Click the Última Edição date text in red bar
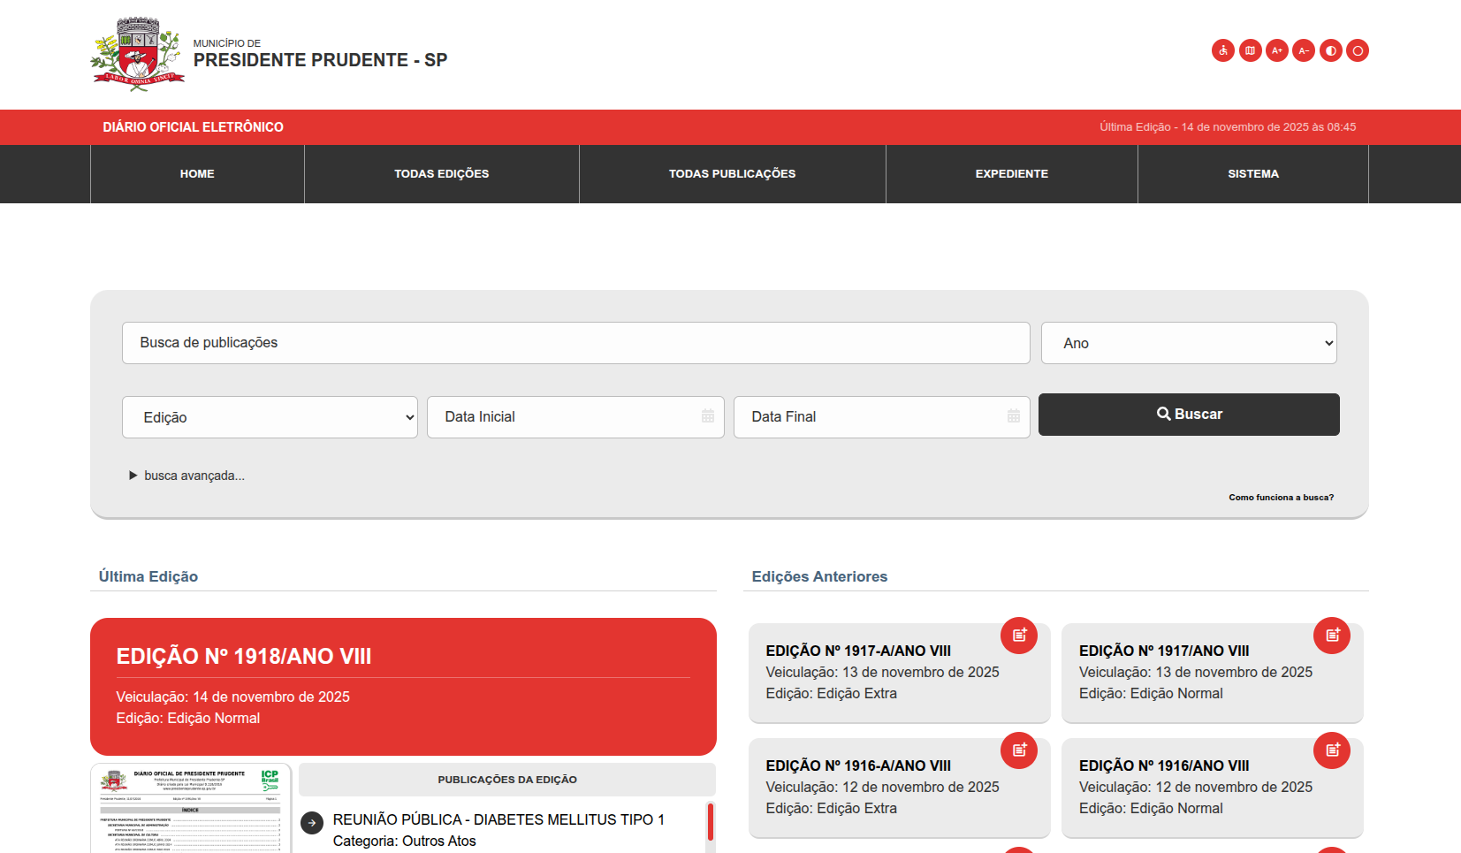This screenshot has height=853, width=1461. 1228,127
